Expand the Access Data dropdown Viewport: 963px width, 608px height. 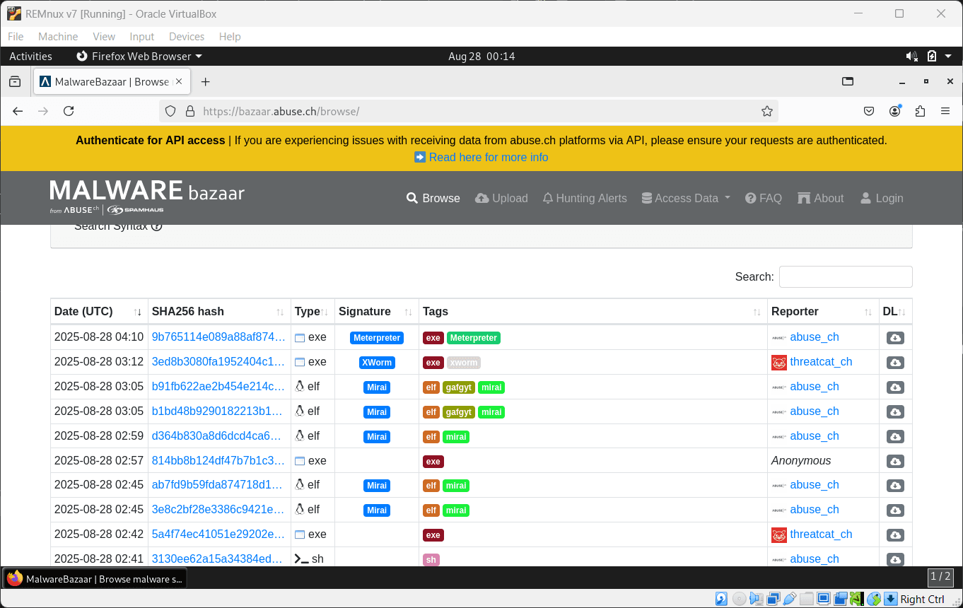pyautogui.click(x=686, y=198)
